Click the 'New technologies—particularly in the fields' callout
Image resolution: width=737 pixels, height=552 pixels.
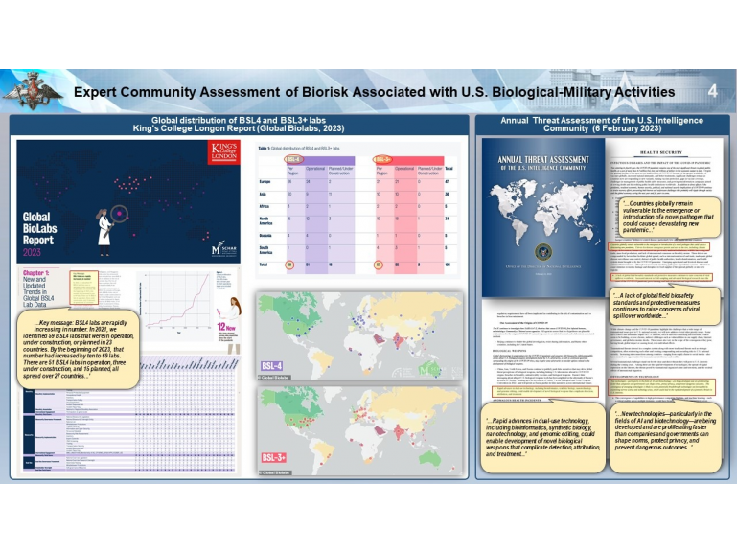[x=665, y=437]
